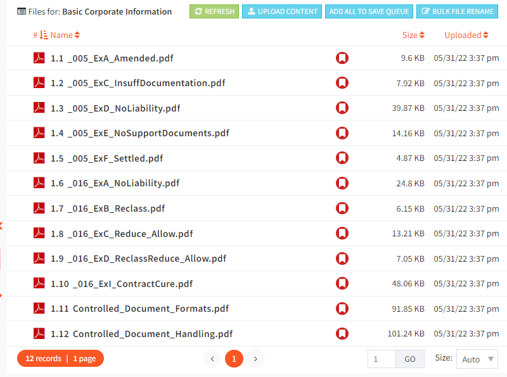Sort the file list by Uploaded date

pyautogui.click(x=466, y=35)
